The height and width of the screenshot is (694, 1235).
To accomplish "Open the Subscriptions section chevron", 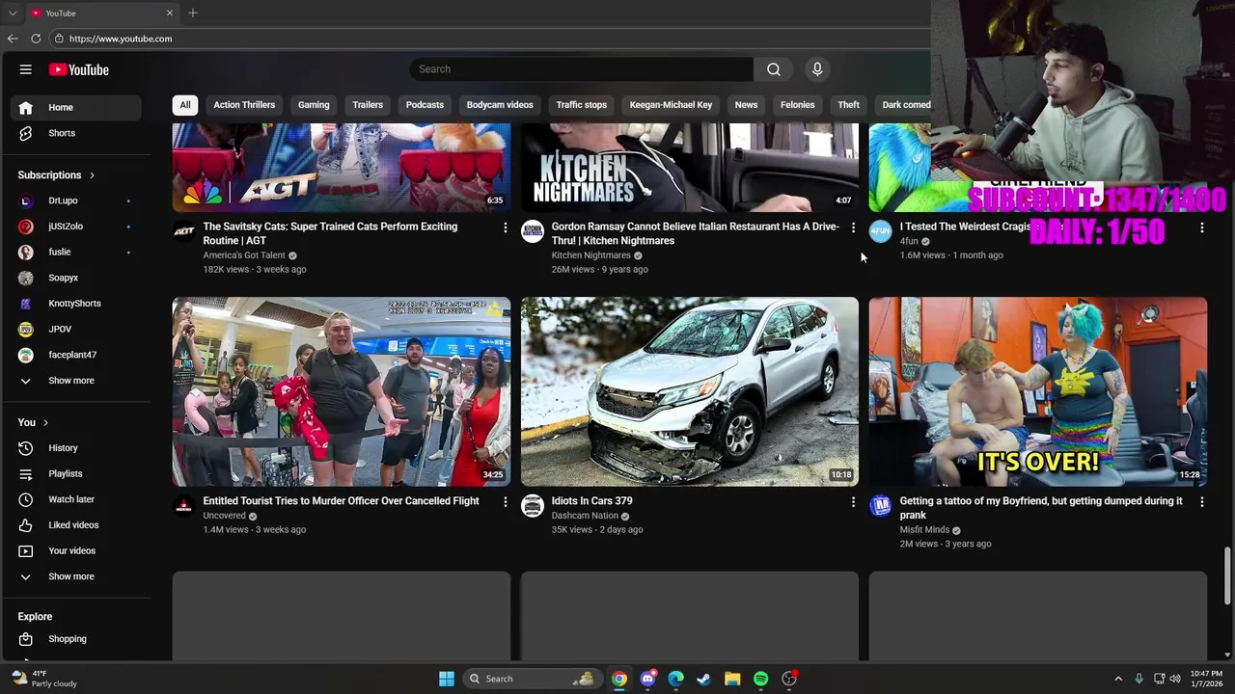I will pyautogui.click(x=92, y=175).
